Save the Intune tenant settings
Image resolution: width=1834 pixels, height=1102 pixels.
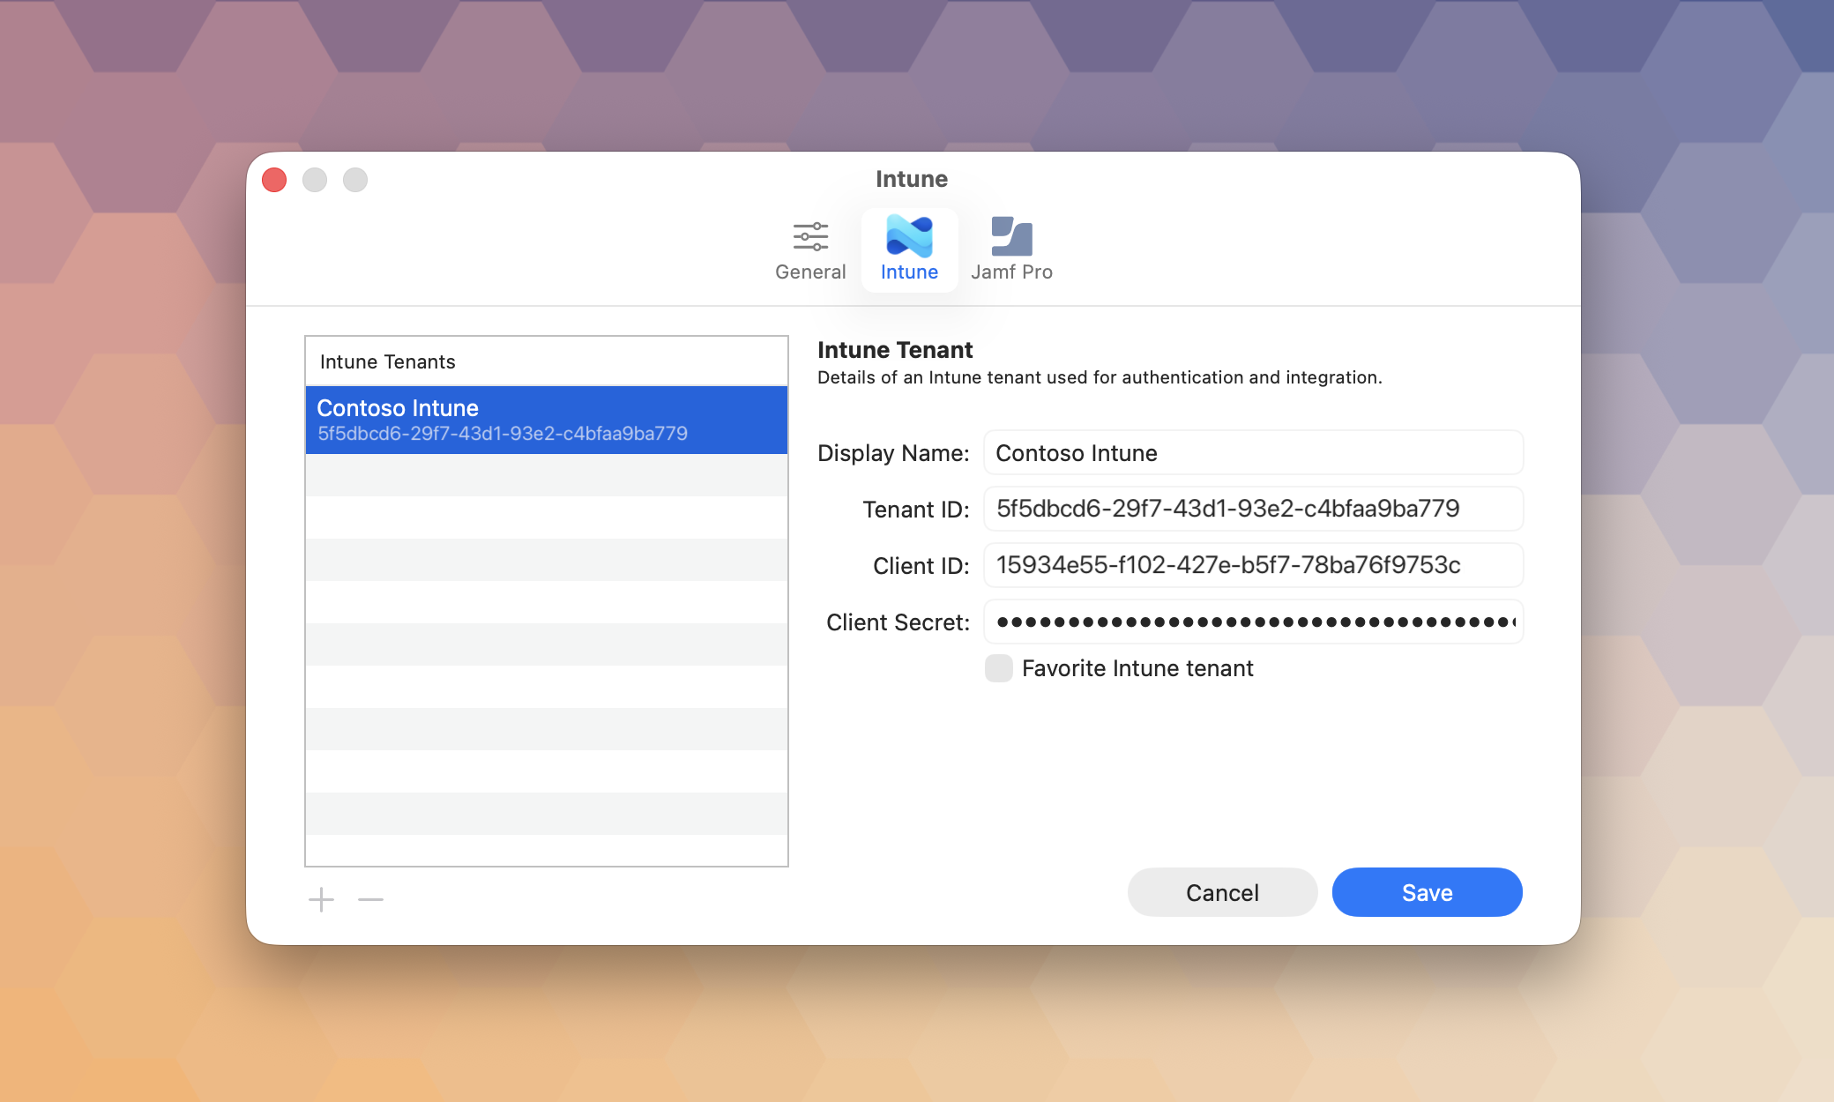pos(1427,892)
